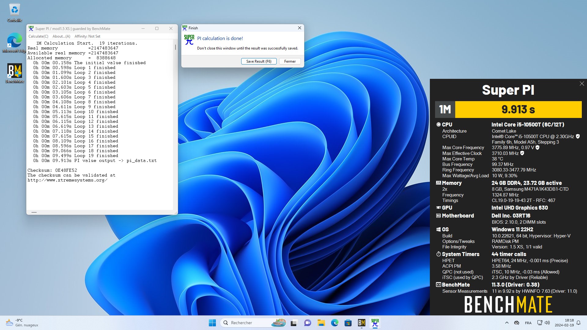Click the 11.3.0 (Driver: 0.38) version text
Image resolution: width=587 pixels, height=330 pixels.
click(x=515, y=284)
